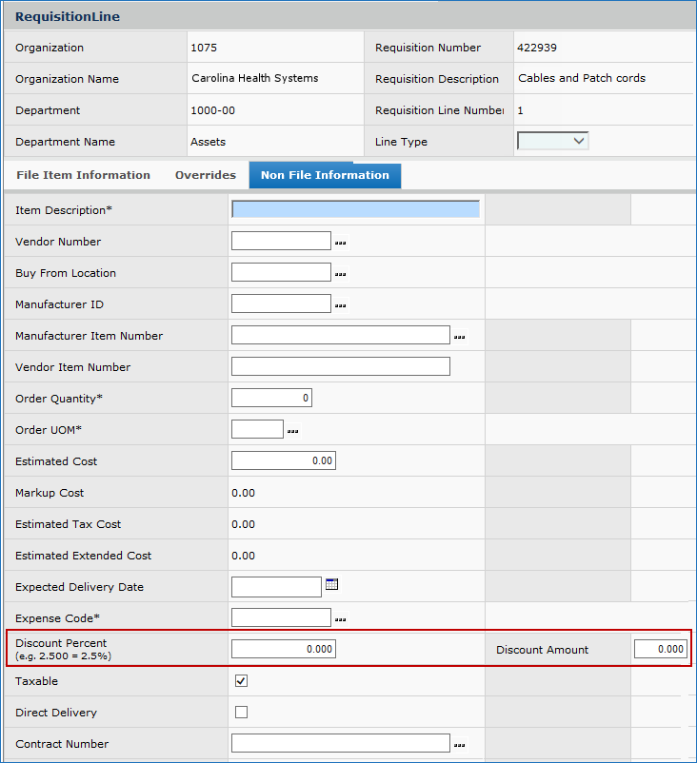Select Non File Information tab

325,175
